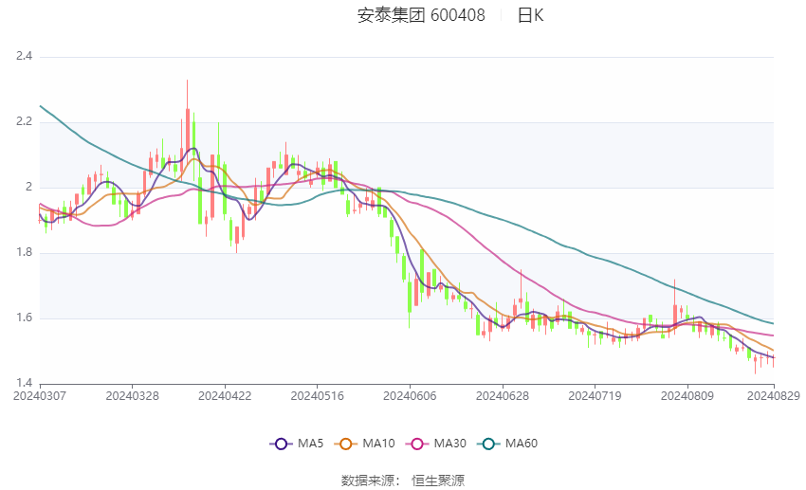The width and height of the screenshot is (806, 490).
Task: Click the 1.8 price axis label
Action: [24, 252]
